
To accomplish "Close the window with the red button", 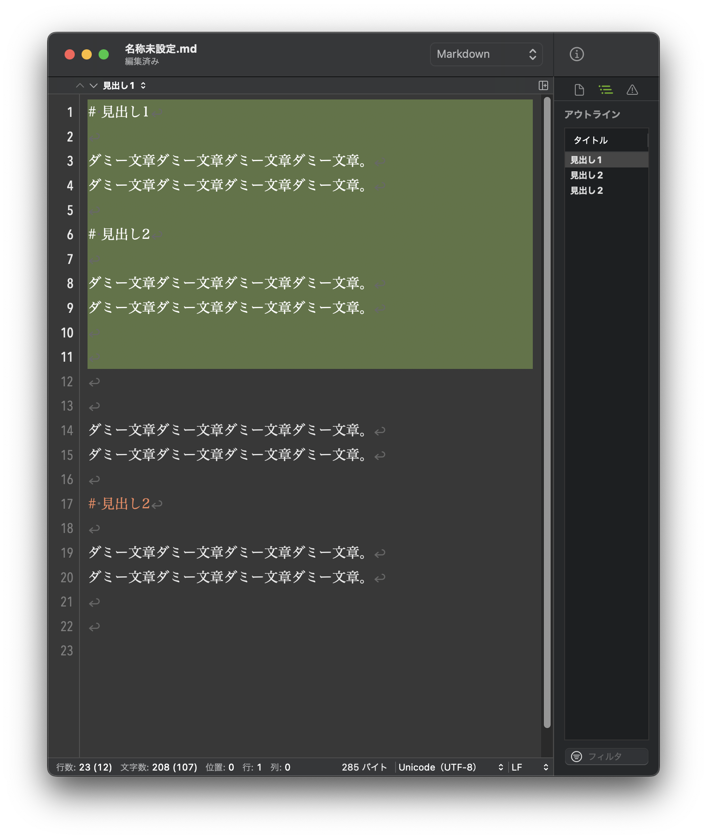I will point(70,54).
